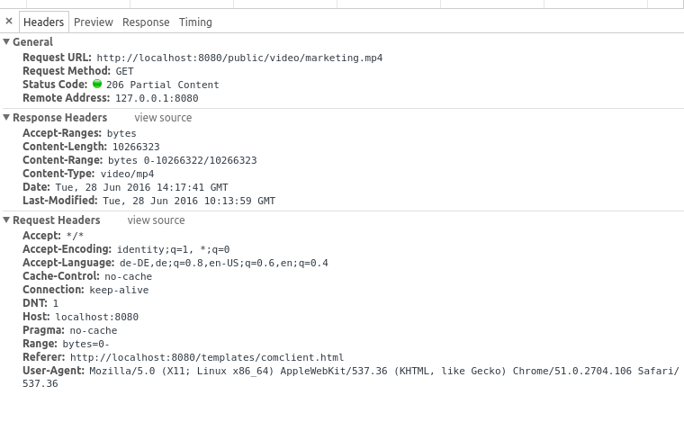Screen dimensions: 684x422
Task: Click the Content-Range header value
Action: [x=182, y=160]
